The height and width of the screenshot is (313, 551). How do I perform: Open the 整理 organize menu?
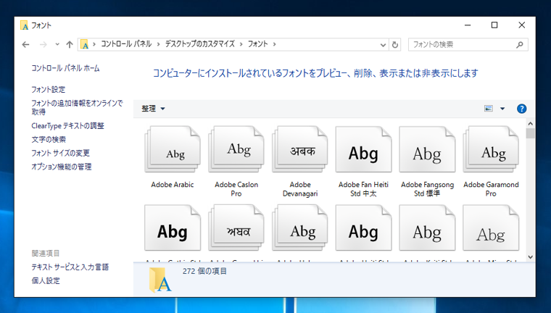153,109
